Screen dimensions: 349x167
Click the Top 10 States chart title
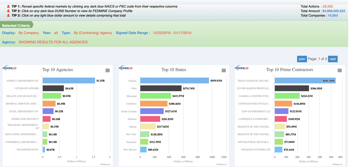coord(173,70)
